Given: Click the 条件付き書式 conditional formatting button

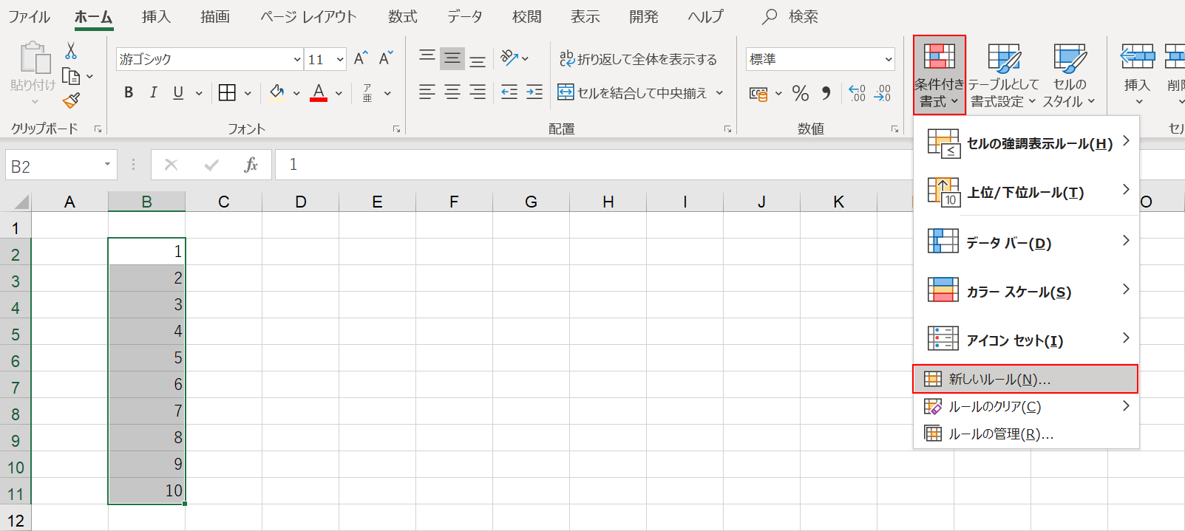Looking at the screenshot, I should point(940,75).
